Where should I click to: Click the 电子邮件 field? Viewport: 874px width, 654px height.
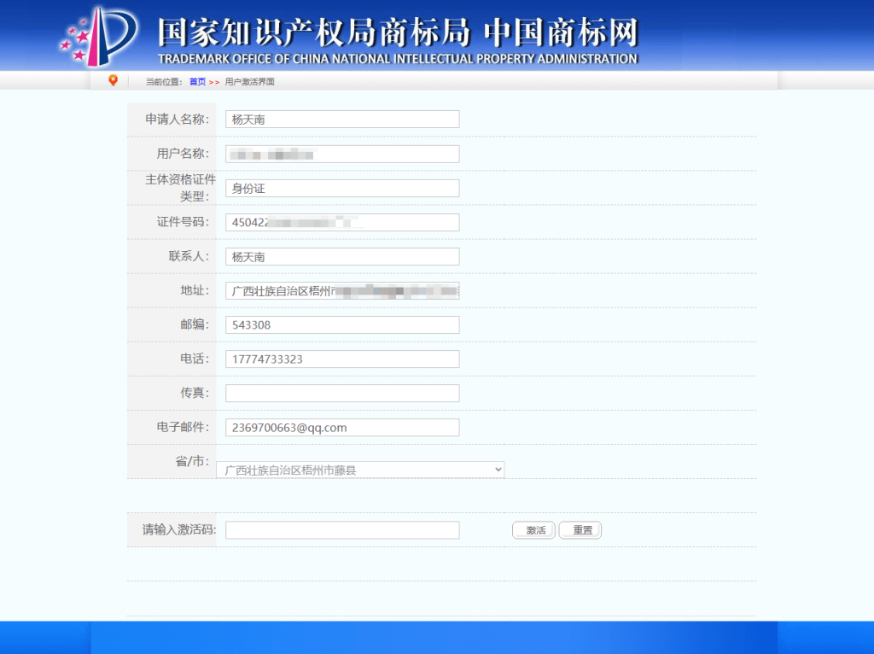(x=342, y=428)
